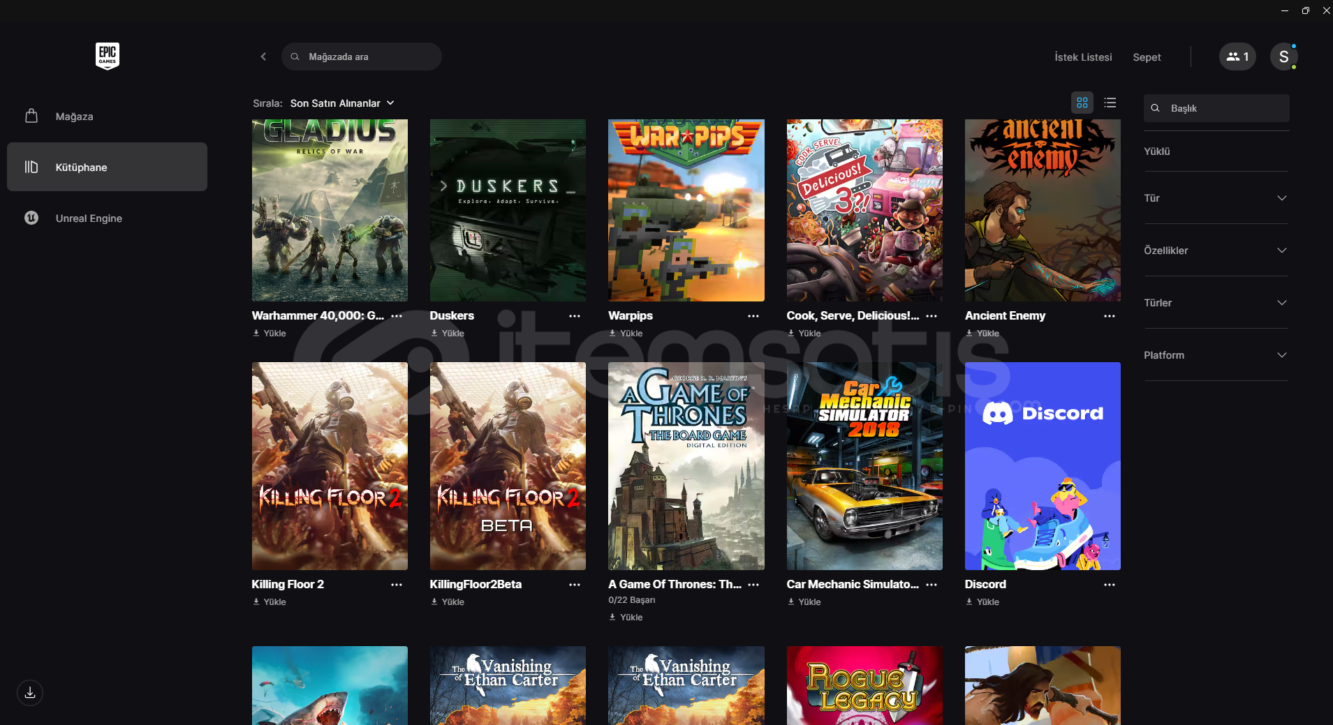
Task: Click the Ancient Enemy title text
Action: pyautogui.click(x=1005, y=316)
